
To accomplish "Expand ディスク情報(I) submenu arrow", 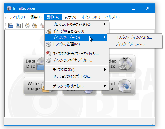I will click(x=105, y=70).
